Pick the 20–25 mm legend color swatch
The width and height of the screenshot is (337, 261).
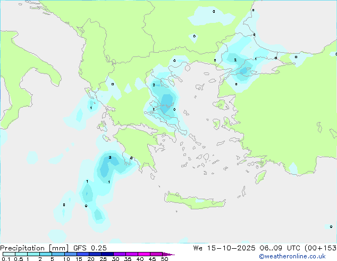point(95,254)
